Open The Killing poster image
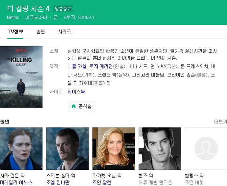 [21, 77]
